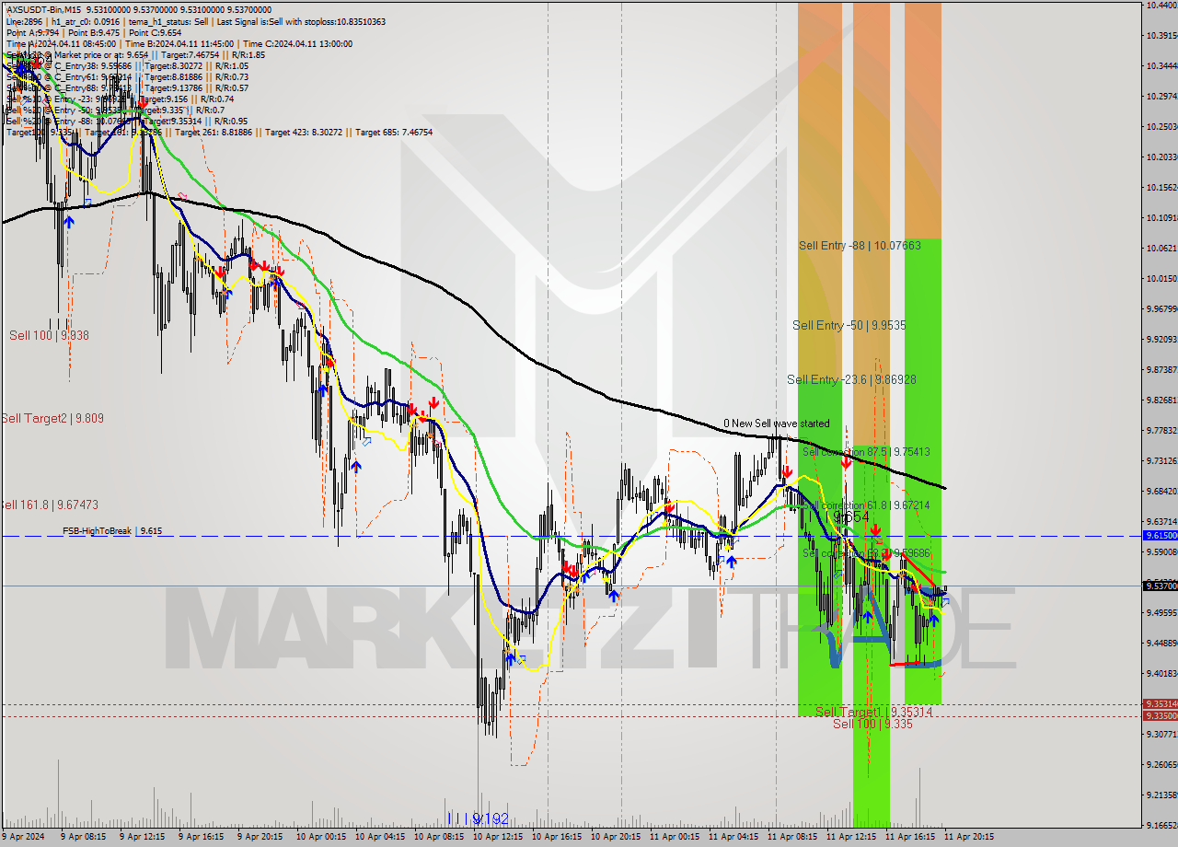Click the '9 Apr 20:15' time axis label

(x=259, y=837)
